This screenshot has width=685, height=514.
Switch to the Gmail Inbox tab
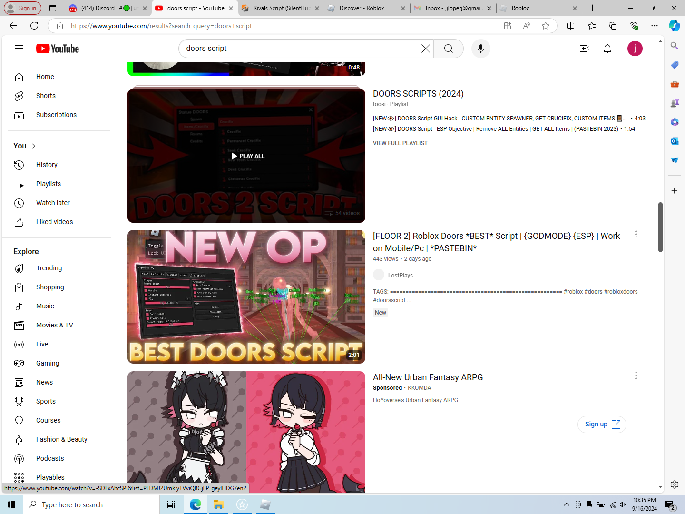453,8
